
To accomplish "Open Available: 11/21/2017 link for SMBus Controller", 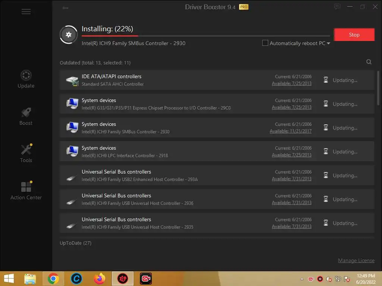I will click(290, 131).
